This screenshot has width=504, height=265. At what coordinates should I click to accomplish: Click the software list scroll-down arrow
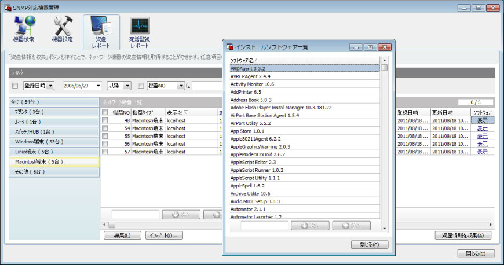coord(384,229)
